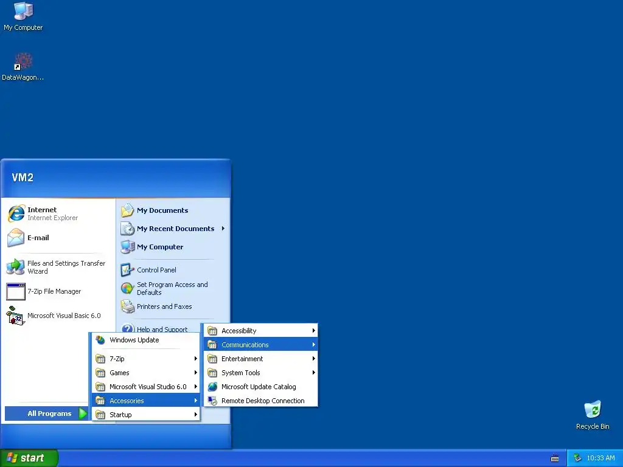623x467 pixels.
Task: Open the E-mail envelope icon
Action: [16, 238]
